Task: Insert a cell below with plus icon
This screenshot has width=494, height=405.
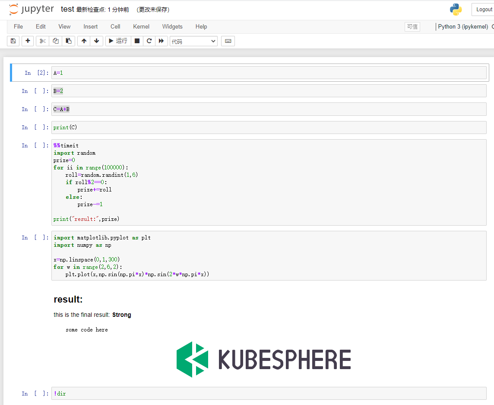Action: click(28, 41)
